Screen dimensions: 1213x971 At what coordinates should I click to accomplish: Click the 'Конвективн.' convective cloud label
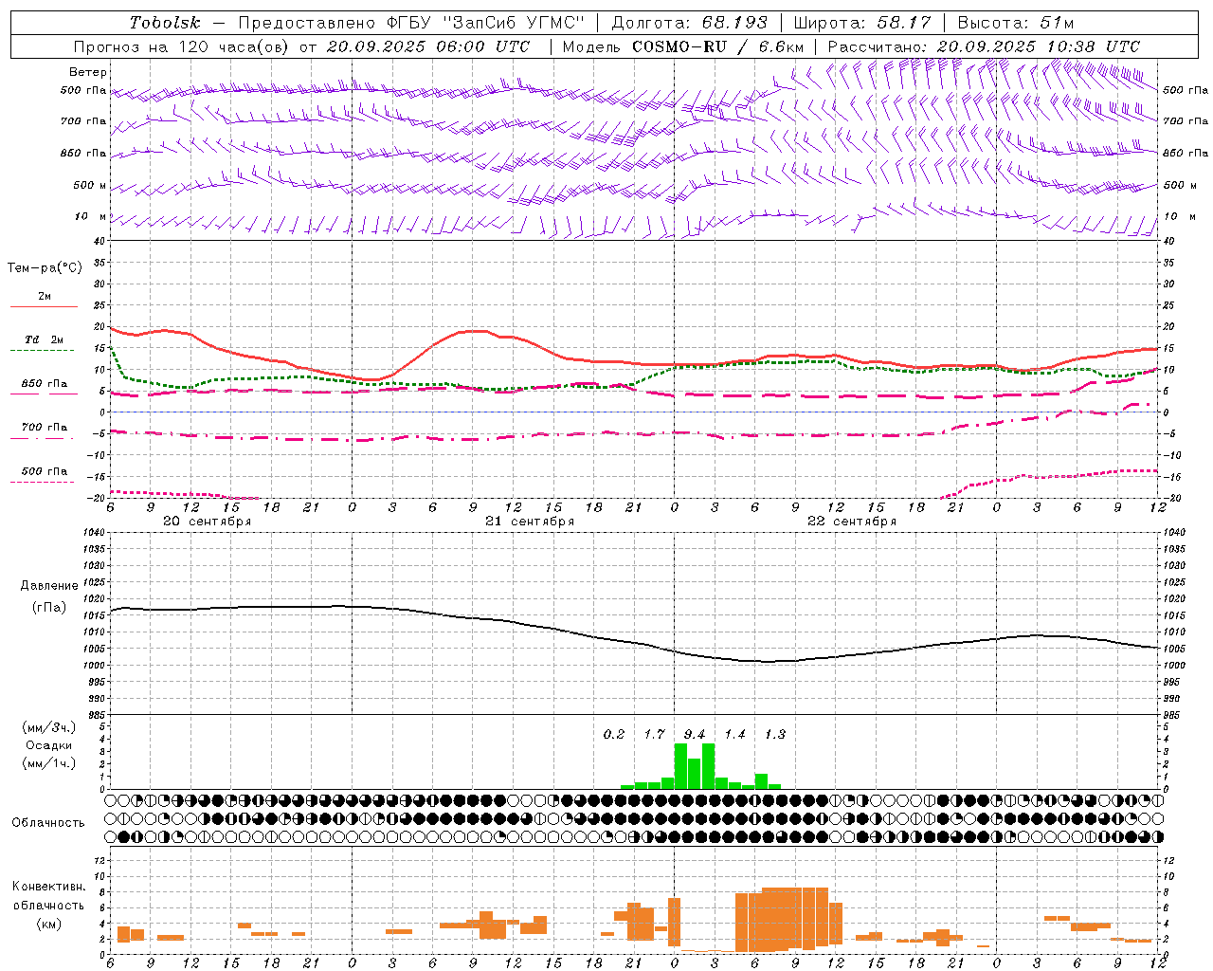click(48, 887)
